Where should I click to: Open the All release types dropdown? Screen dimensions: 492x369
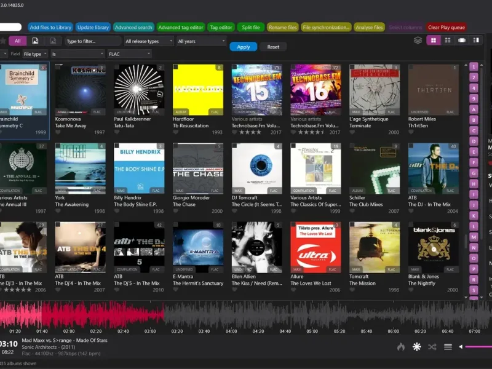click(x=149, y=41)
